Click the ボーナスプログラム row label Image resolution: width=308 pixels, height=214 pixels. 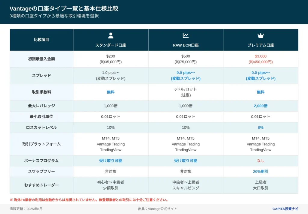[x=42, y=161]
